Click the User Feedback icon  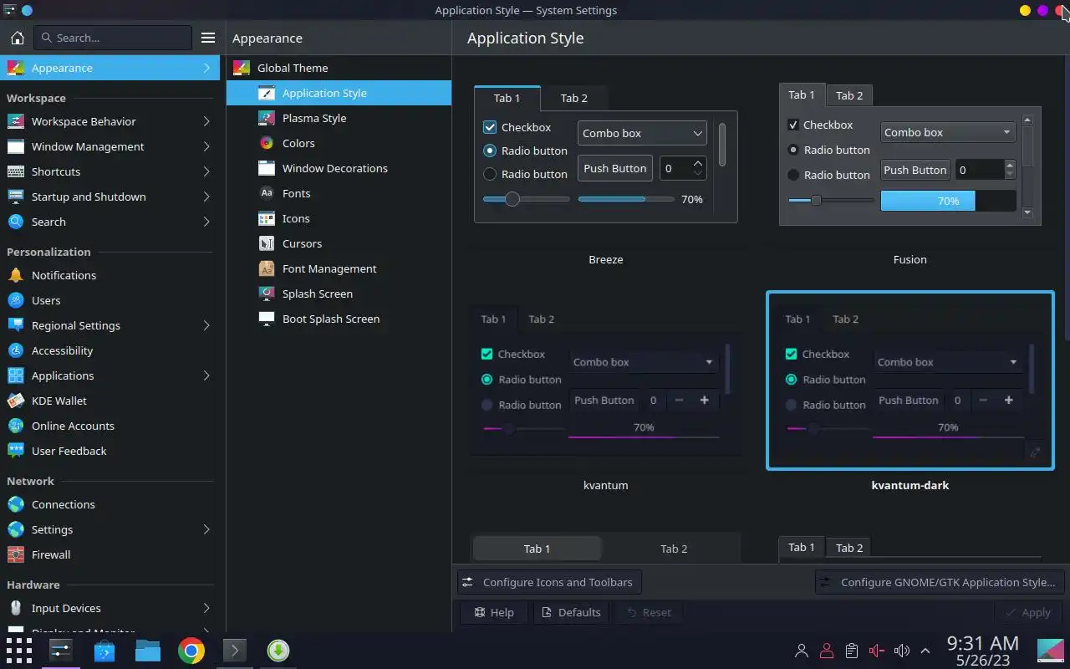(15, 451)
